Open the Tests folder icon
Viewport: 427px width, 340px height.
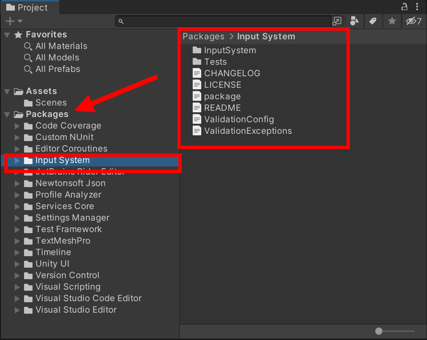(197, 61)
